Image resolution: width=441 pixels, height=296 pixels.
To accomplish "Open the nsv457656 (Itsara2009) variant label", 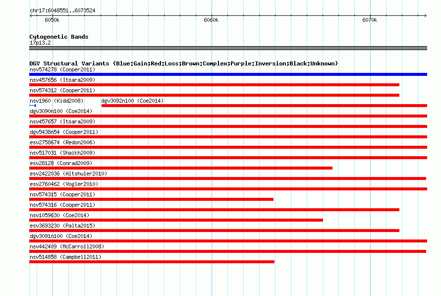I will click(x=62, y=80).
